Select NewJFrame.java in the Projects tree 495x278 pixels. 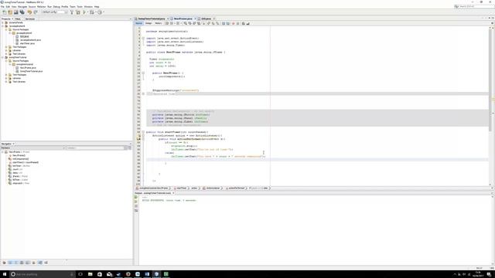click(28, 68)
